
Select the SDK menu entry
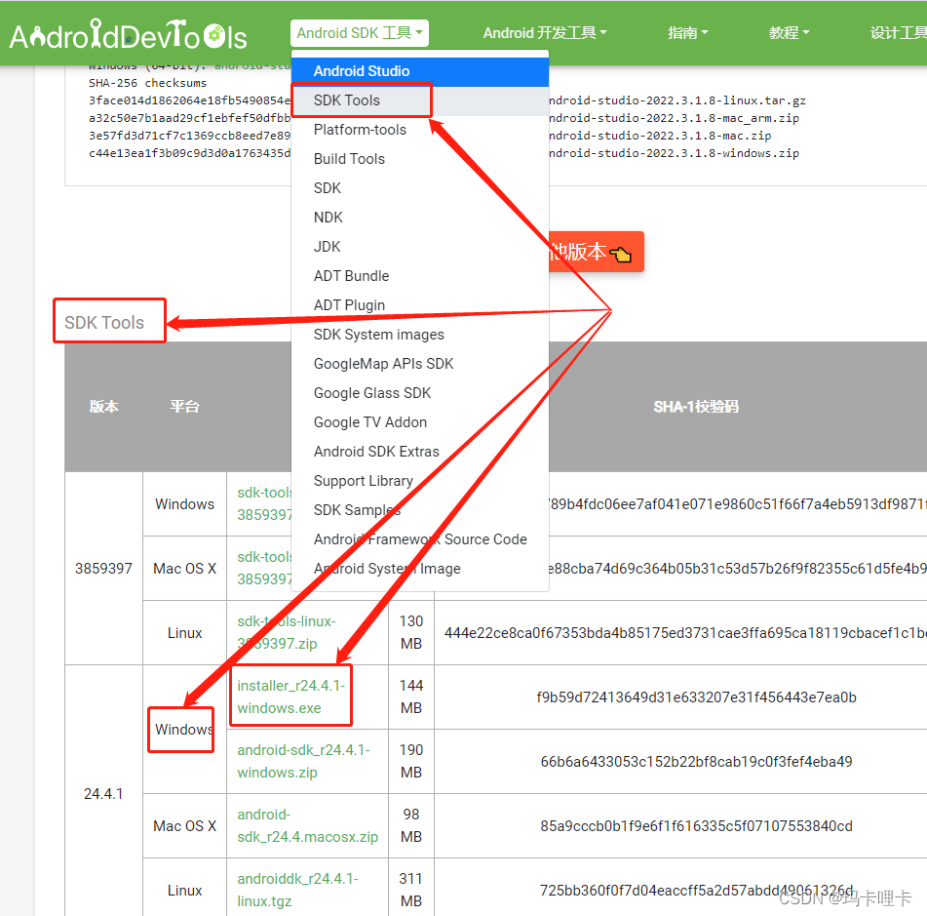(x=420, y=188)
